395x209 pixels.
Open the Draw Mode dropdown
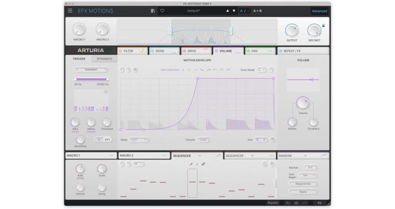tap(262, 70)
